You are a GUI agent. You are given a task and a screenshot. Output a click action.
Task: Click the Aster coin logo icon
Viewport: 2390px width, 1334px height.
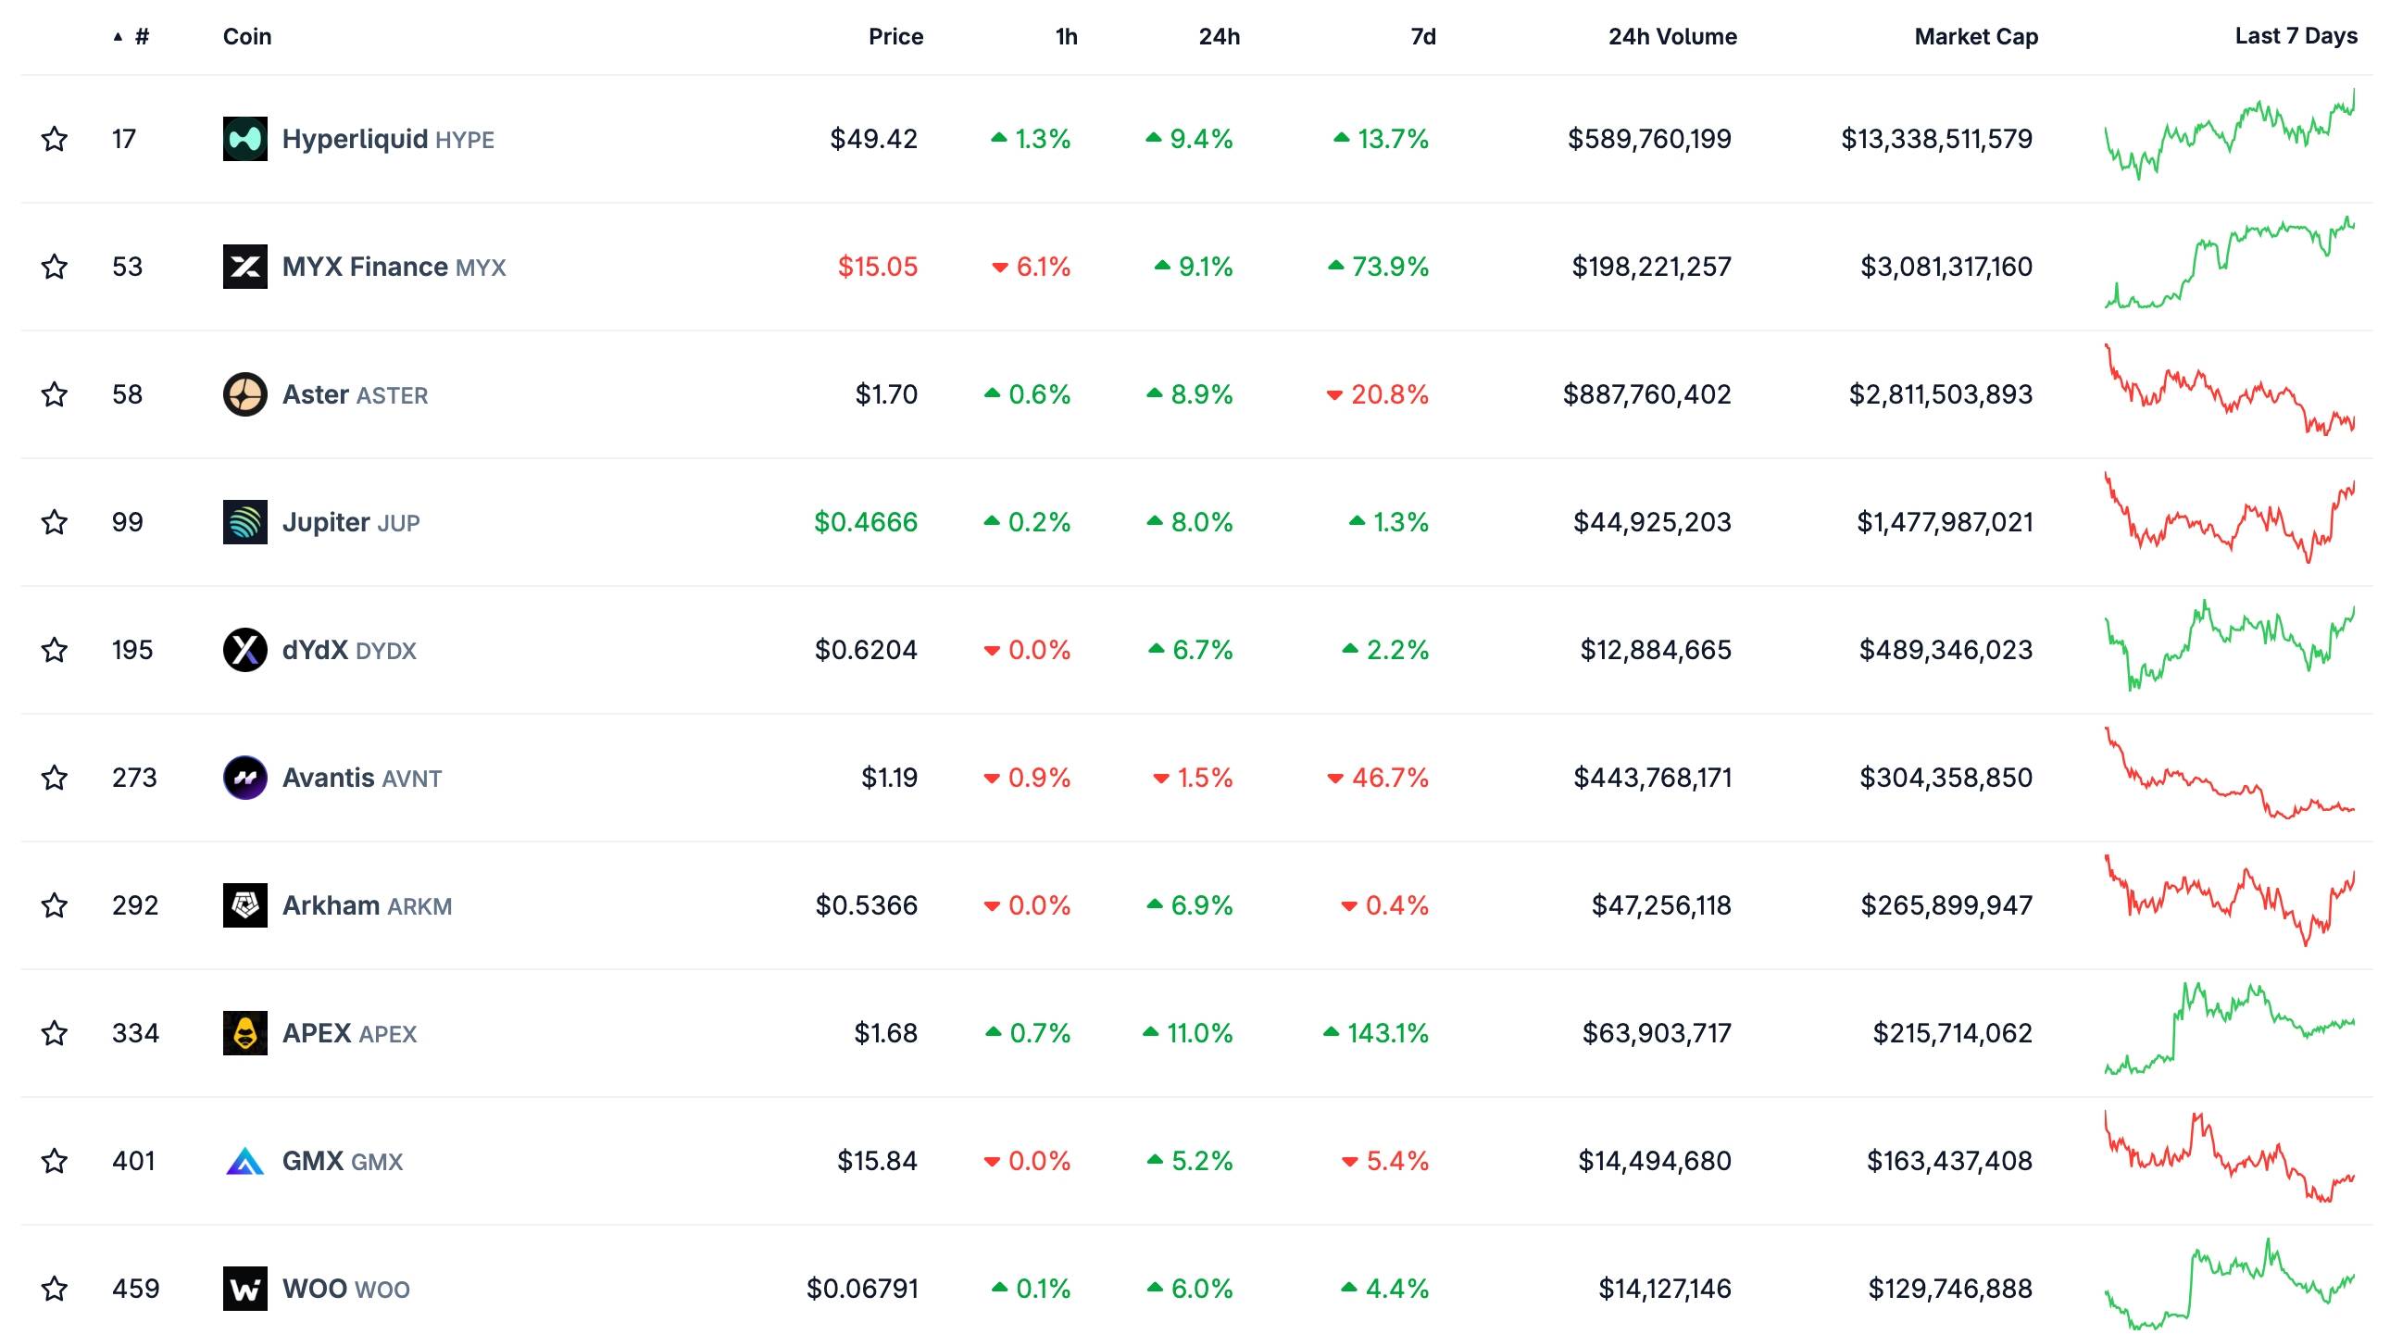point(245,394)
